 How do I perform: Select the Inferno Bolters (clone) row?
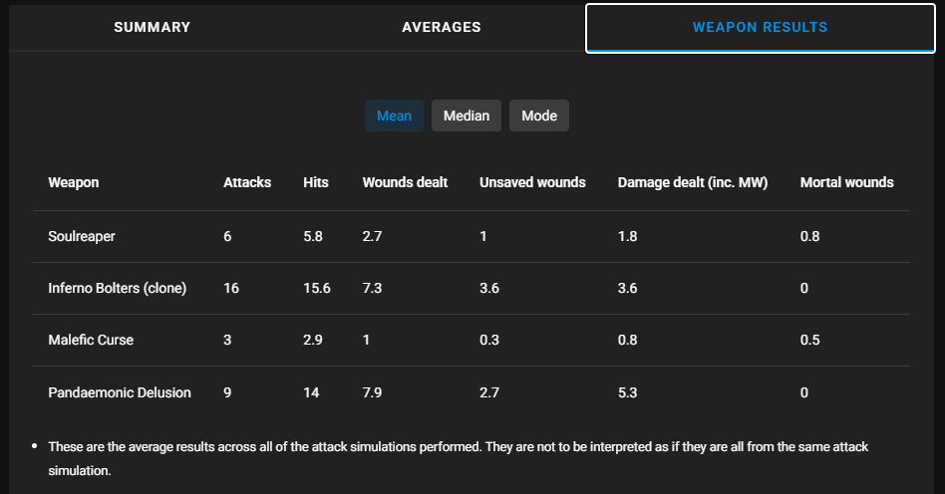click(x=118, y=288)
